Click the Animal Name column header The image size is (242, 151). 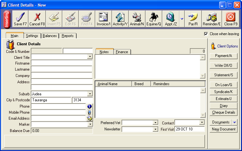[113, 84]
